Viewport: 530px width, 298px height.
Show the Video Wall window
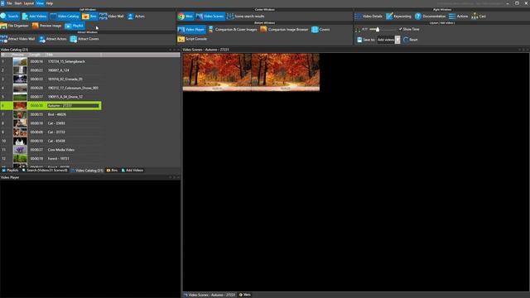pyautogui.click(x=112, y=17)
